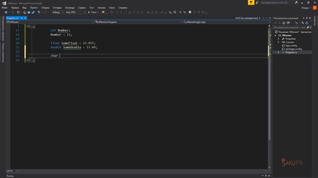This screenshot has width=318, height=178.
Task: Open the Проект menu
Action: point(34,8)
